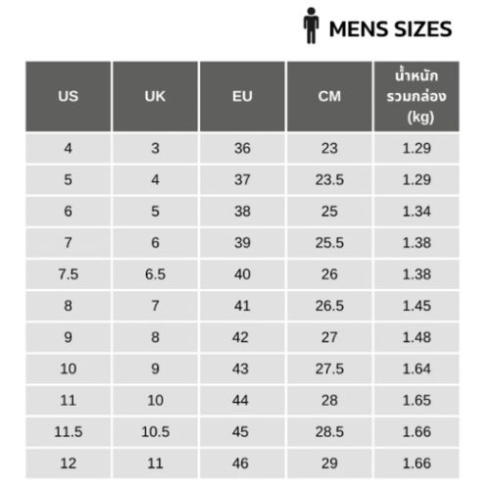Select the US column header
Image resolution: width=490 pixels, height=490 pixels.
(69, 96)
